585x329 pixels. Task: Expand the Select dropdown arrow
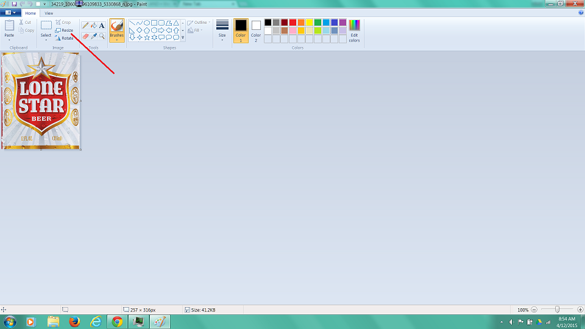[46, 40]
